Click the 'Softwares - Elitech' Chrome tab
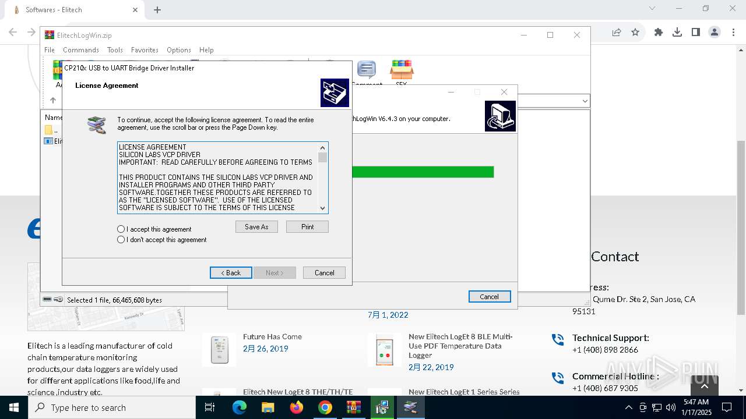The height and width of the screenshot is (419, 746). tap(75, 10)
